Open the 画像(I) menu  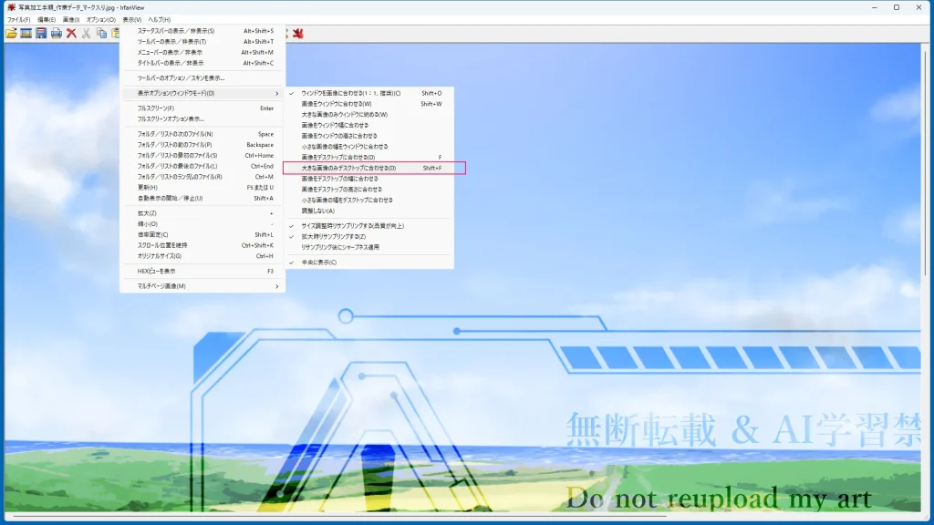[71, 20]
